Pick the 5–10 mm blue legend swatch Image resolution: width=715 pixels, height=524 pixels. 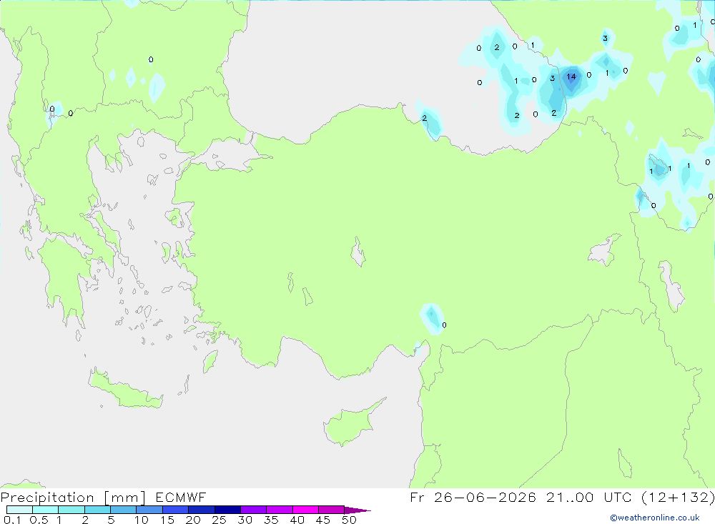coord(124,510)
